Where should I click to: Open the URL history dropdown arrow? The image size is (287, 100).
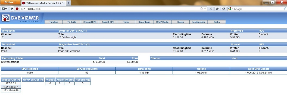click(x=205, y=9)
